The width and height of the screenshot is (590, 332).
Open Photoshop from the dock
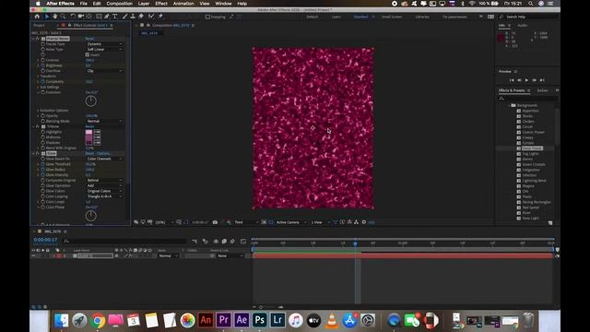(x=260, y=320)
